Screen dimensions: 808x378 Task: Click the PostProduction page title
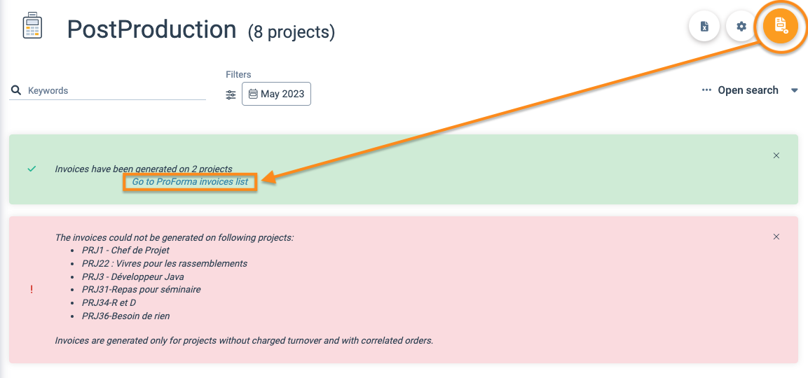[x=151, y=29]
